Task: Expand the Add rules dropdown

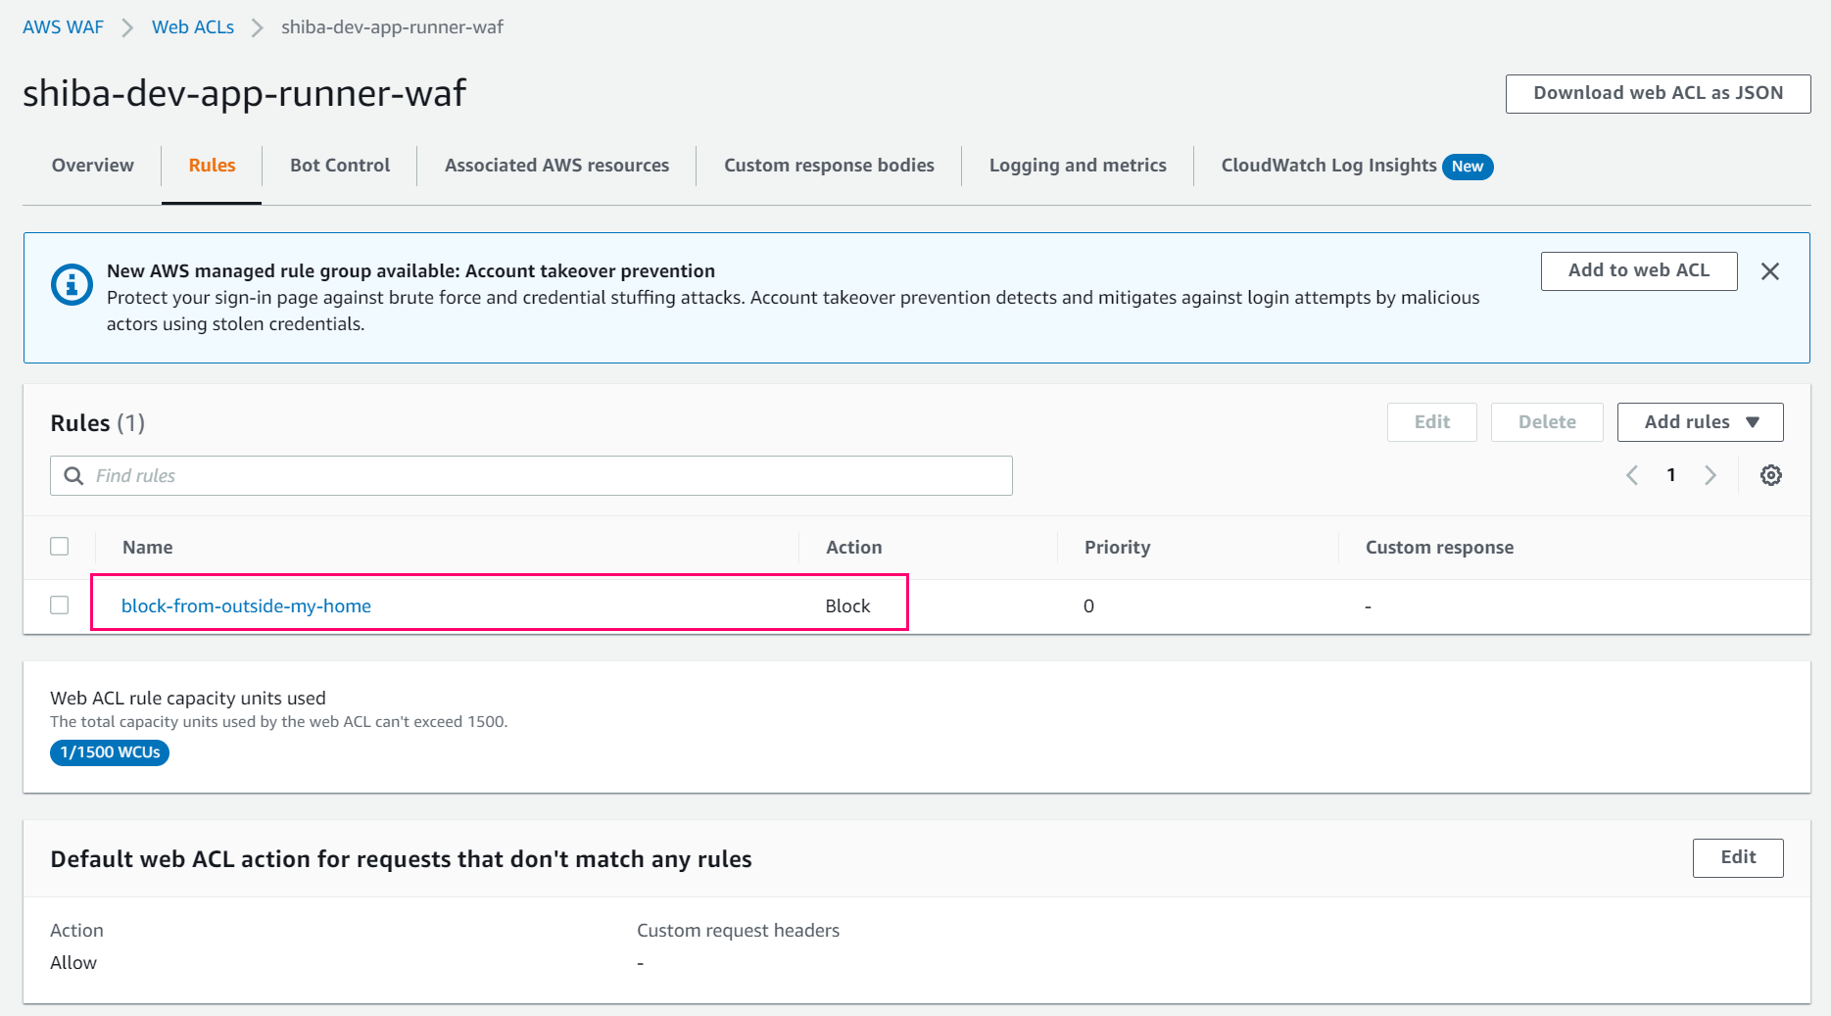Action: (1700, 422)
